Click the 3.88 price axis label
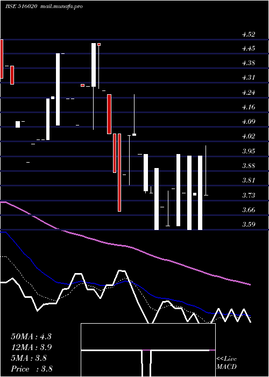Image resolution: width=269 pixels, height=377 pixels. coord(249,166)
